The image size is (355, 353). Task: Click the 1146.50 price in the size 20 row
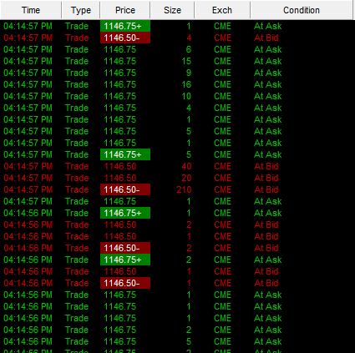tap(120, 178)
